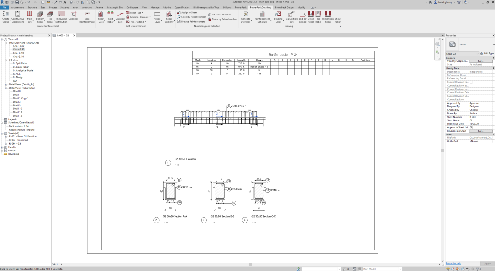Collapse the Views (all) tree node

[2, 39]
